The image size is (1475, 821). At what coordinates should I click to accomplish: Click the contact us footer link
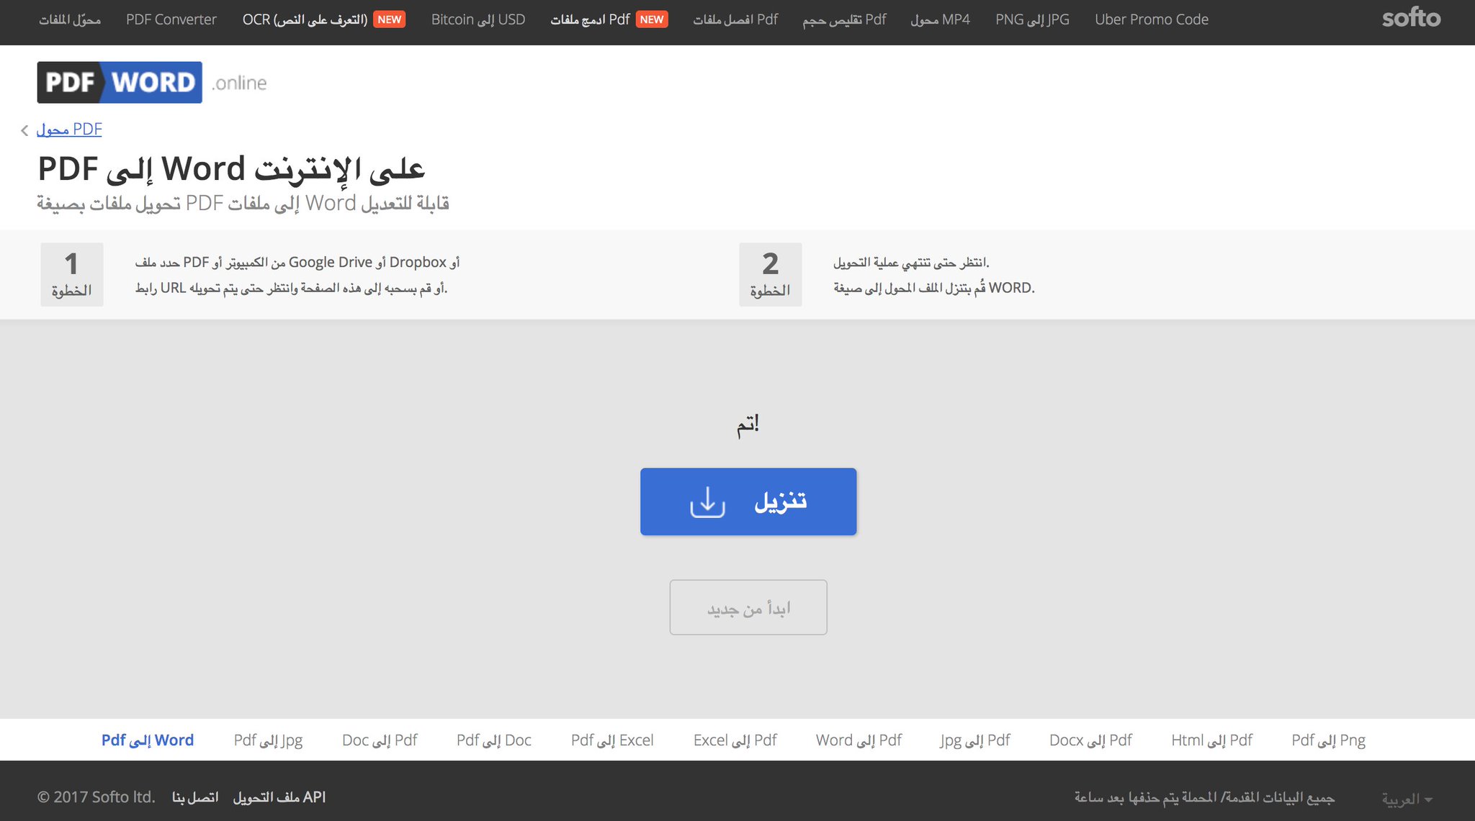click(x=194, y=797)
